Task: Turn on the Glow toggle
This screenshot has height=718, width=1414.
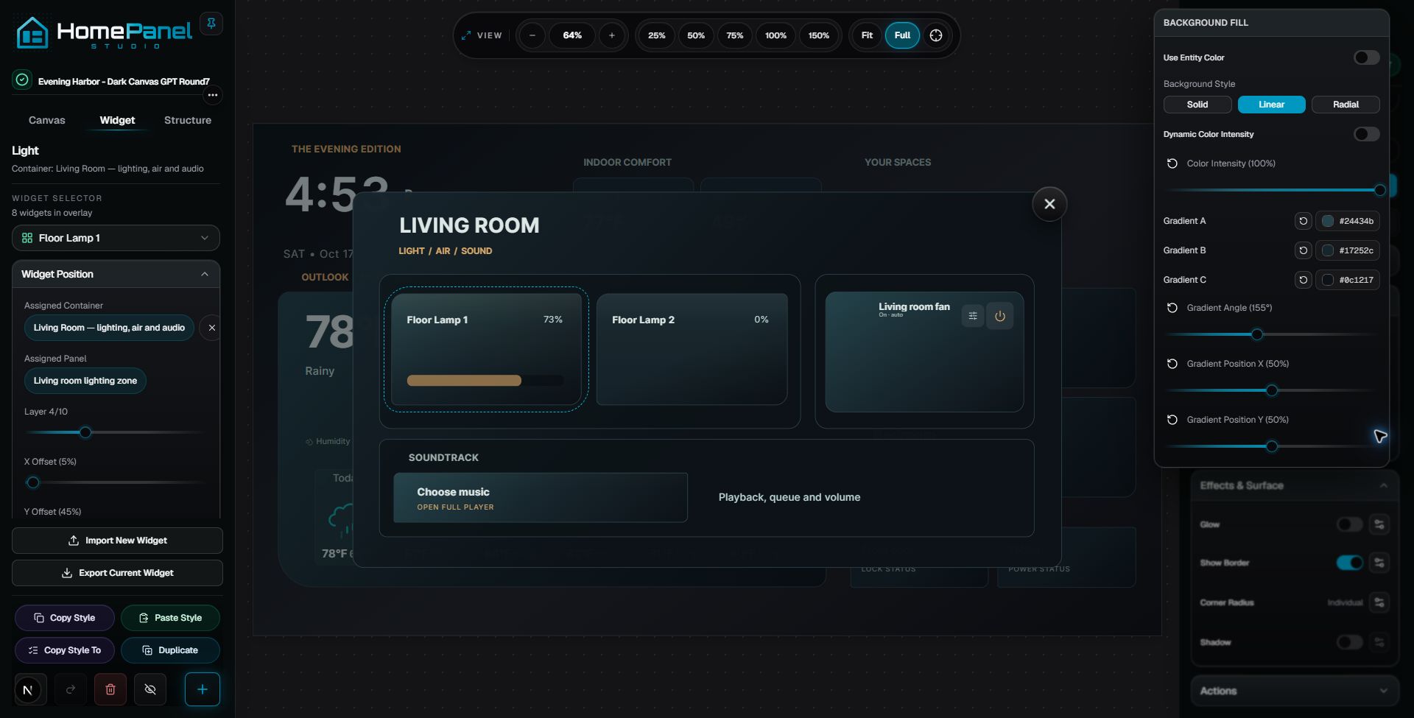Action: click(1350, 524)
